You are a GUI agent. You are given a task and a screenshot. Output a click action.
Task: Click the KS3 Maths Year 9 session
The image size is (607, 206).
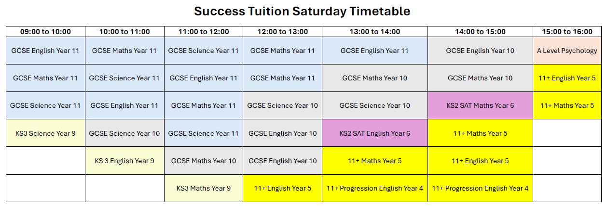tap(204, 188)
